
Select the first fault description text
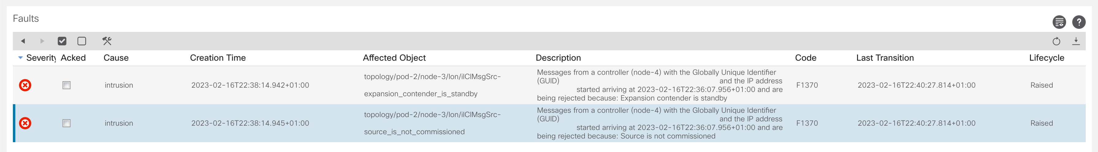(656, 85)
